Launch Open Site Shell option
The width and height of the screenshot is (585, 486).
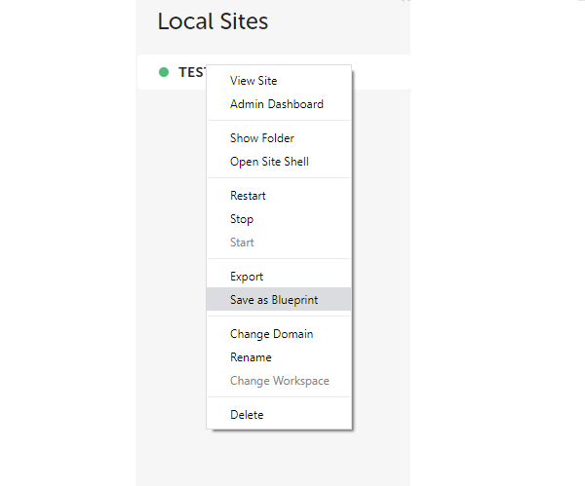(269, 162)
